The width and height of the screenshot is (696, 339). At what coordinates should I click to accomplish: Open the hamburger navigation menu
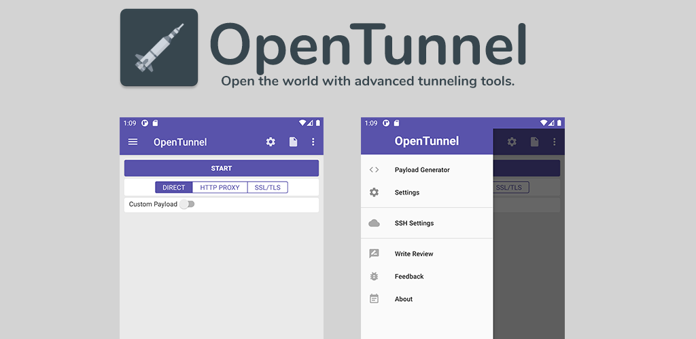133,142
